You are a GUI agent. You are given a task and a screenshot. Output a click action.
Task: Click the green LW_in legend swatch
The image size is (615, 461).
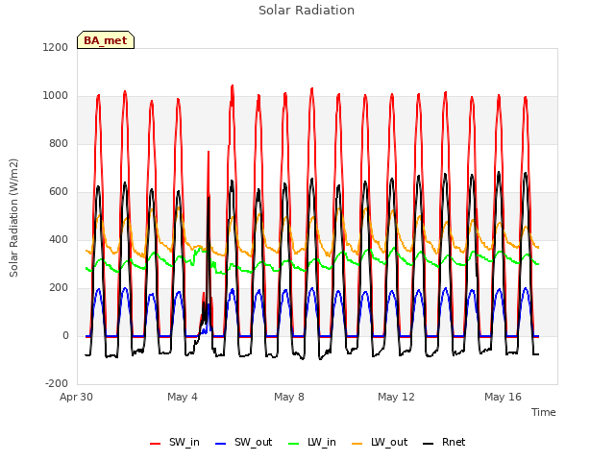tap(294, 444)
